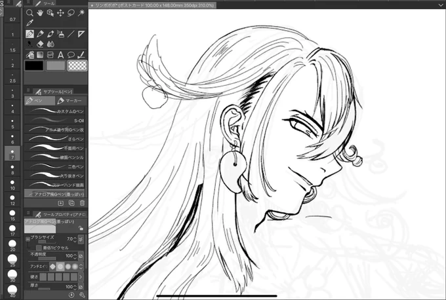Select the Airbrush tool
Screen dimensions: 446x300
coord(60,34)
